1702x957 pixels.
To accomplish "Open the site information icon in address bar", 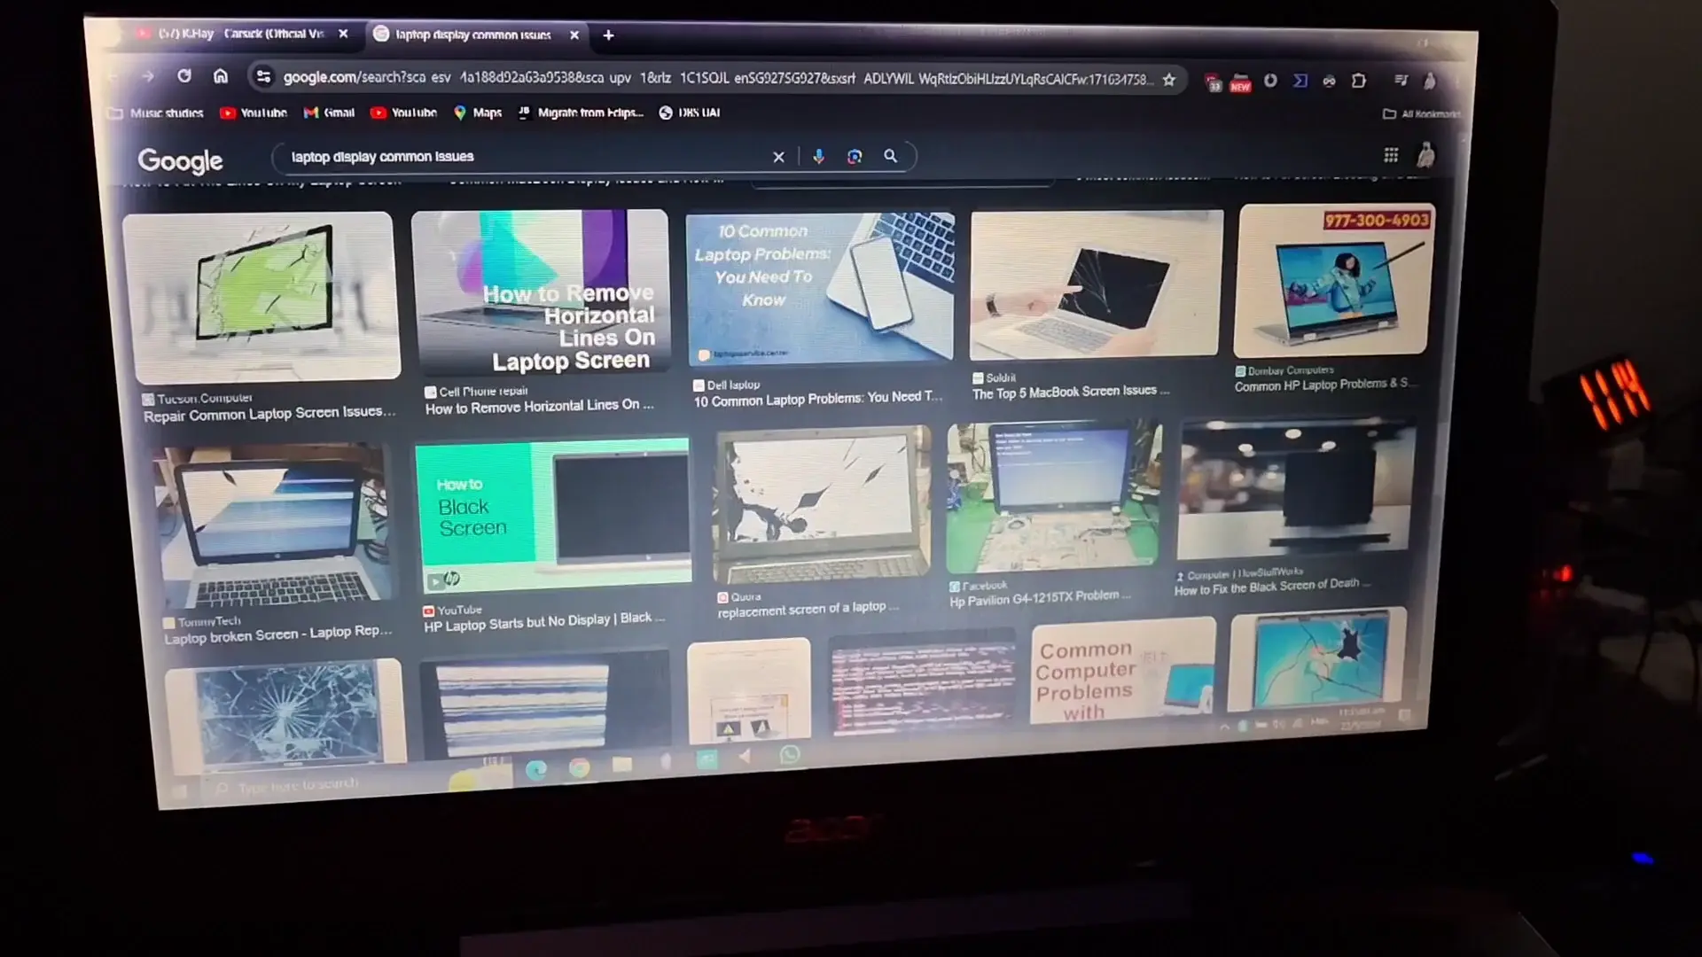I will click(x=263, y=78).
